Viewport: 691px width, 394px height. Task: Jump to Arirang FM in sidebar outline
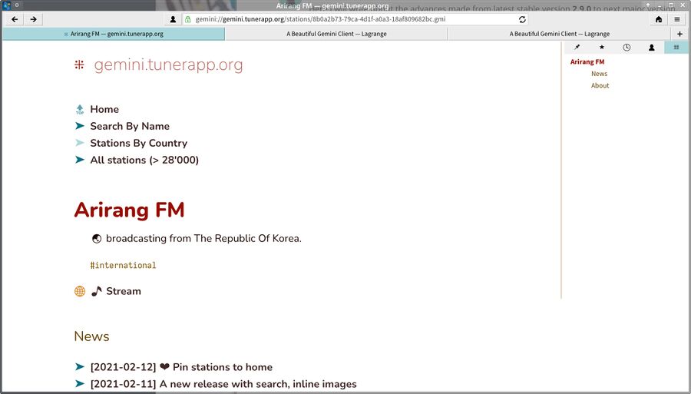587,62
